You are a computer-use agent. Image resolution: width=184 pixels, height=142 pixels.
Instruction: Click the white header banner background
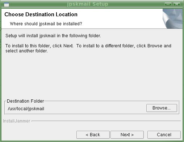click(121, 18)
